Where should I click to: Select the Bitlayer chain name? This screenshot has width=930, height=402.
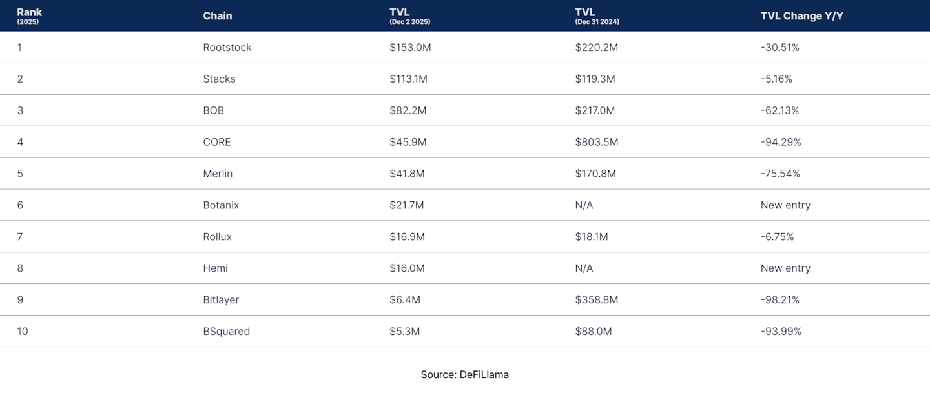pyautogui.click(x=221, y=301)
